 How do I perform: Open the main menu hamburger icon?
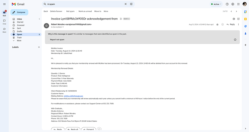point(4,4)
